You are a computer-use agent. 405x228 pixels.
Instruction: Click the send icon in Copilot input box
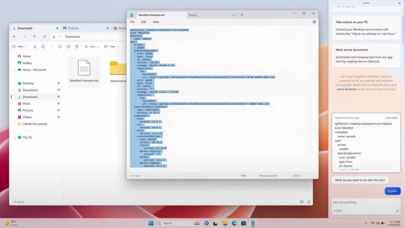click(x=397, y=210)
